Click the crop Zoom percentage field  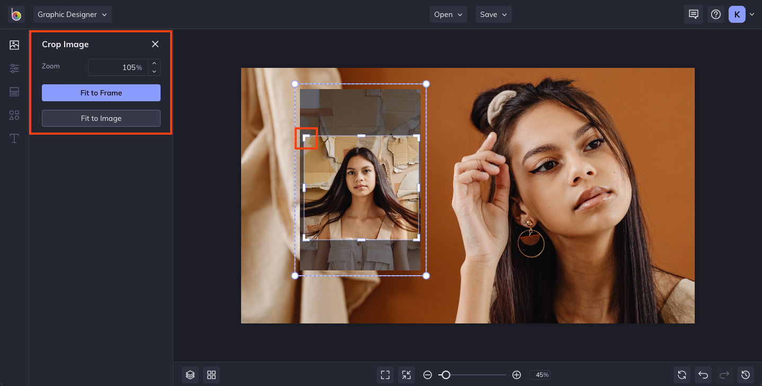coord(118,67)
